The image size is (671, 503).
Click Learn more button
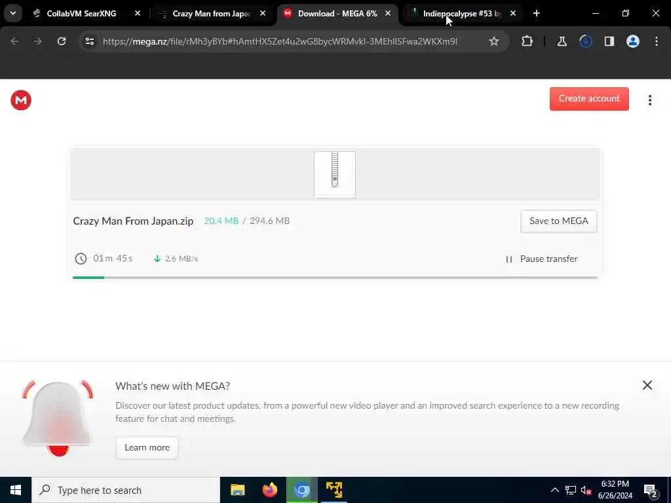pos(147,448)
